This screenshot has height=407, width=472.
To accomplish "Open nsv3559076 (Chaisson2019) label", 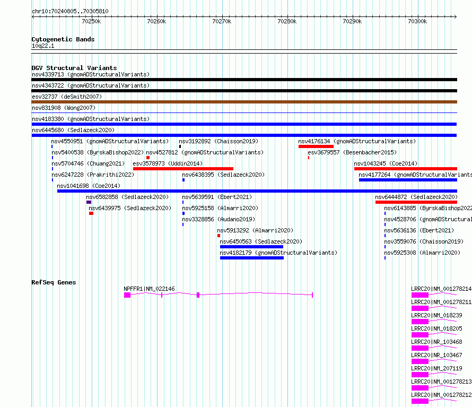I will (x=424, y=241).
